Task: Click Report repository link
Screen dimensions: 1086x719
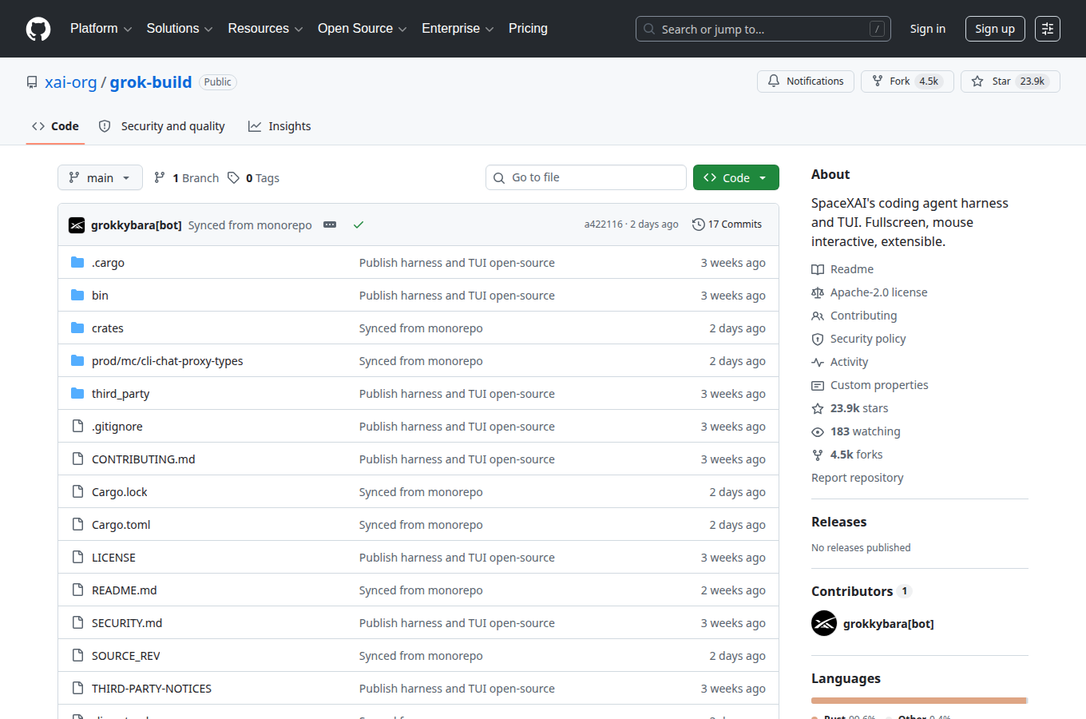Action: point(858,478)
